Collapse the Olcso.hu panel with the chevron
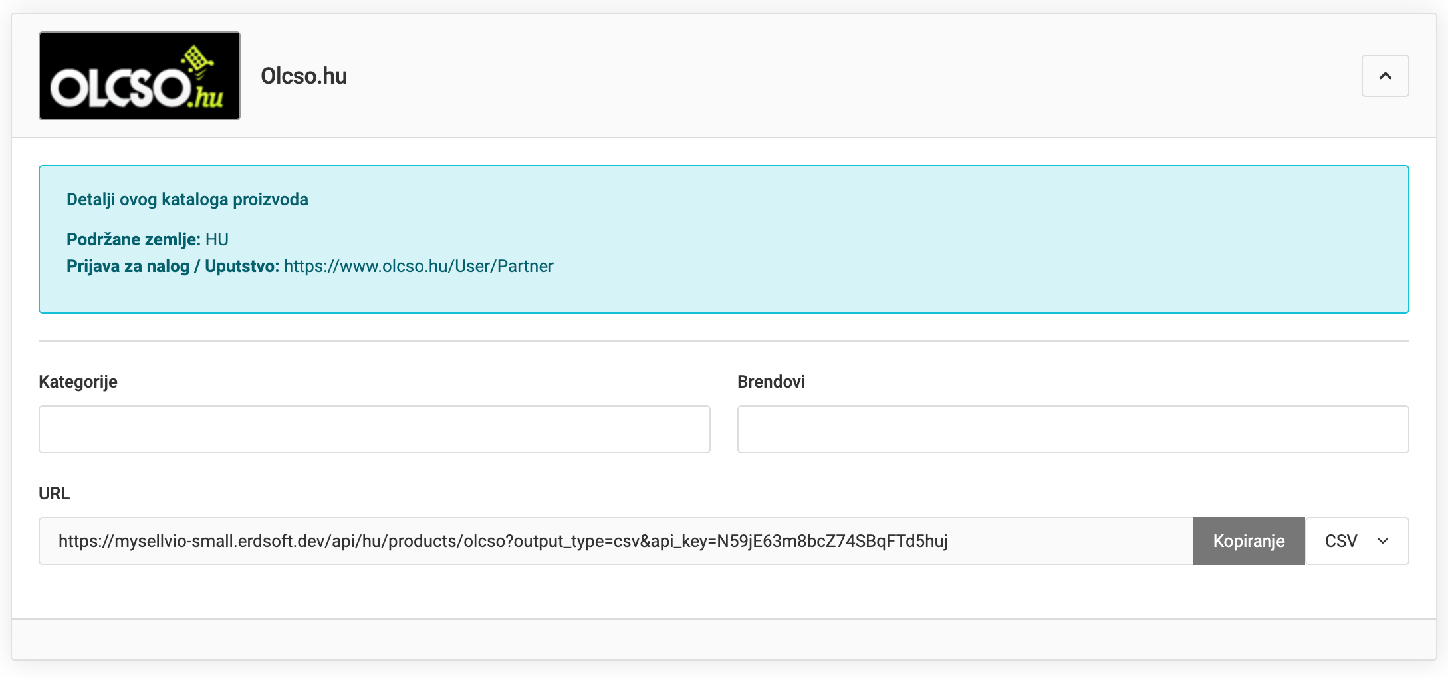Viewport: 1448px width, 678px height. point(1385,76)
